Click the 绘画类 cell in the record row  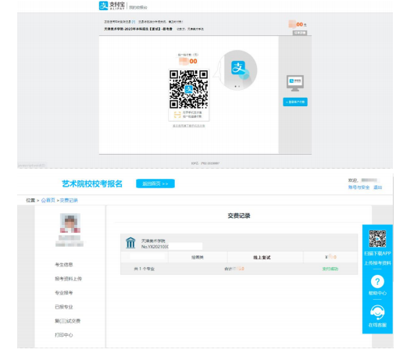[x=198, y=257]
